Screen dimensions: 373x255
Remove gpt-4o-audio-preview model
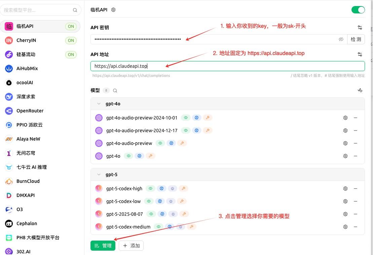pos(356,143)
